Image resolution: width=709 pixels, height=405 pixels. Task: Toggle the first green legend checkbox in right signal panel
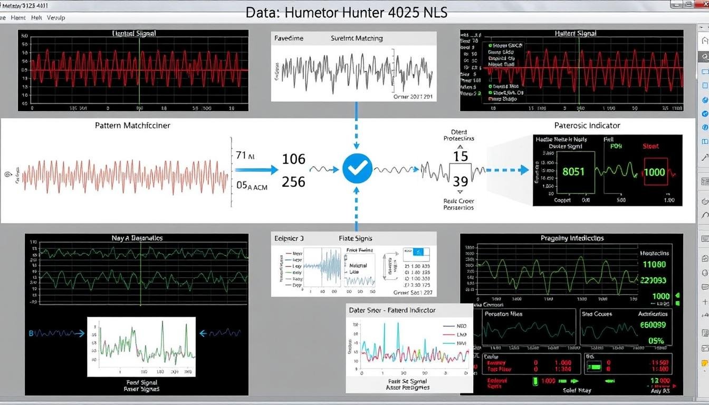tap(491, 46)
